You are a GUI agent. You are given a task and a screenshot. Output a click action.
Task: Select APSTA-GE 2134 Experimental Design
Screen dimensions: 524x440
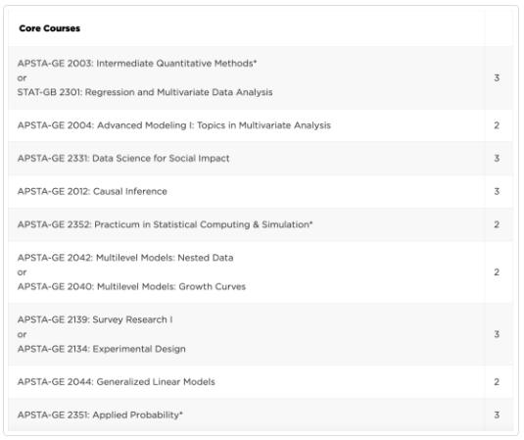[x=102, y=349]
